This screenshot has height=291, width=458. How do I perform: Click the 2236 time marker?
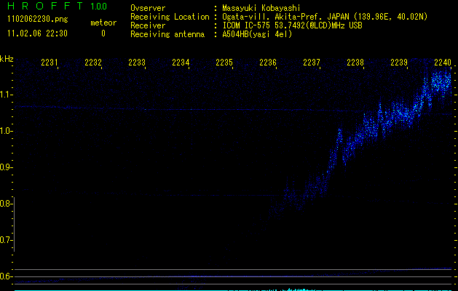268,63
